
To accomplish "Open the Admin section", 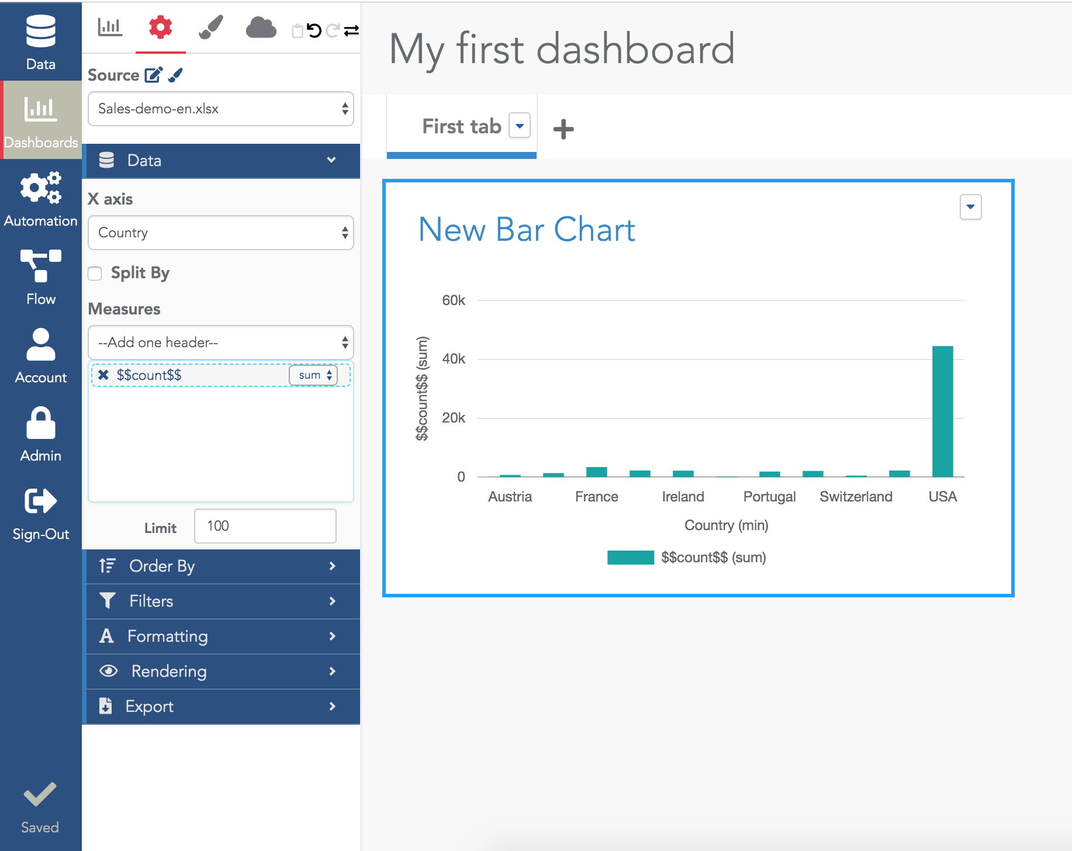I will (x=40, y=434).
